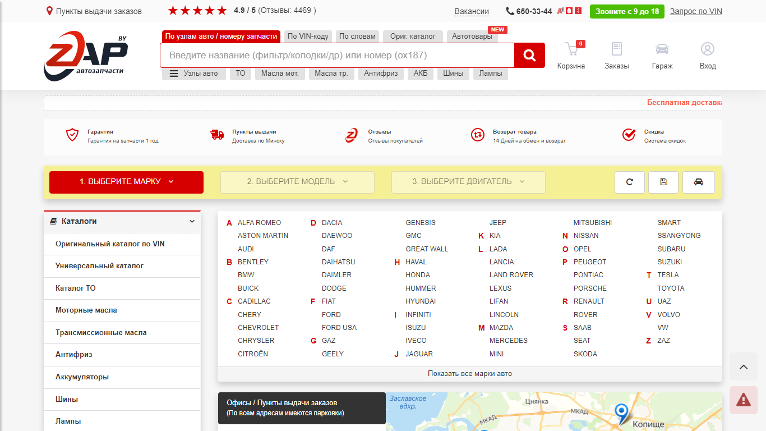The height and width of the screenshot is (431, 766).
Task: Open the hamburger Узлы авто menu button
Action: pos(194,74)
